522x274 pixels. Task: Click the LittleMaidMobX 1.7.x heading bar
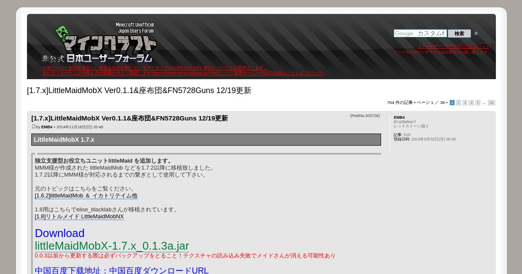206,140
